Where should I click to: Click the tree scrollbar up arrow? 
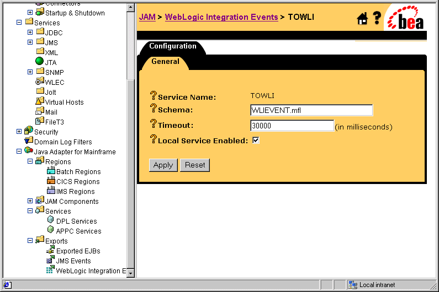[130, 8]
